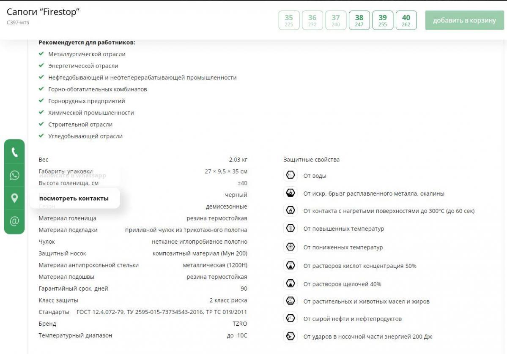Select shoe size 38
The width and height of the screenshot is (507, 354).
pyautogui.click(x=359, y=20)
